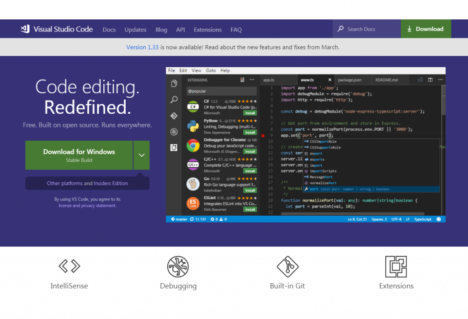Open the Goto menu in the editor
Image resolution: width=468 pixels, height=319 pixels.
(x=211, y=70)
